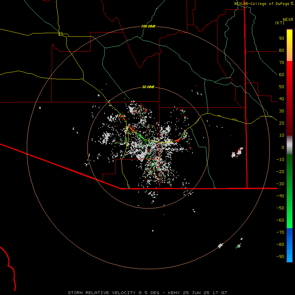Click the -50 value on velocity scale
The image size is (295, 295).
pos(280,208)
